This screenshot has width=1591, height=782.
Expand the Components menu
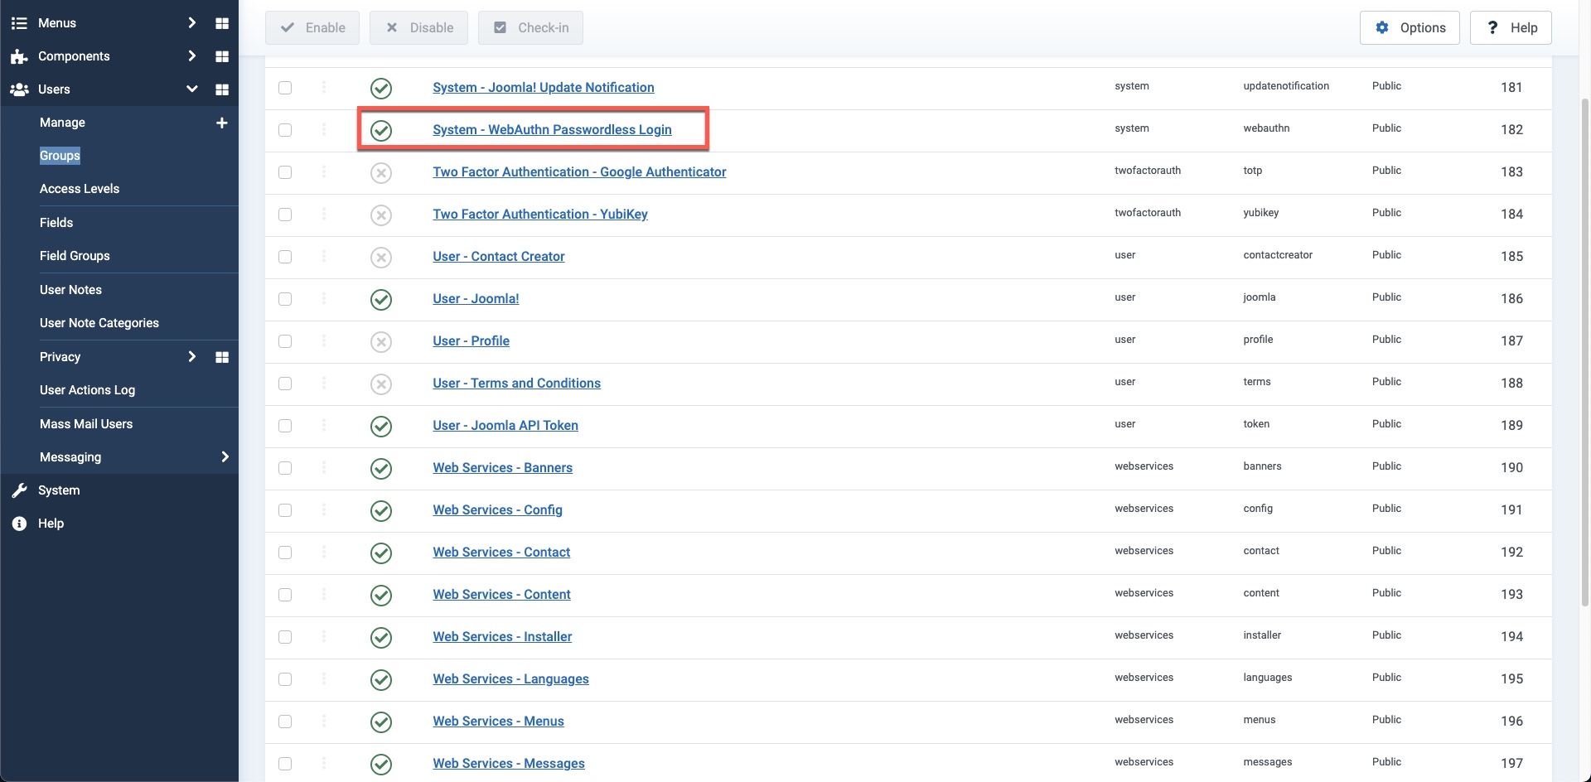click(191, 56)
